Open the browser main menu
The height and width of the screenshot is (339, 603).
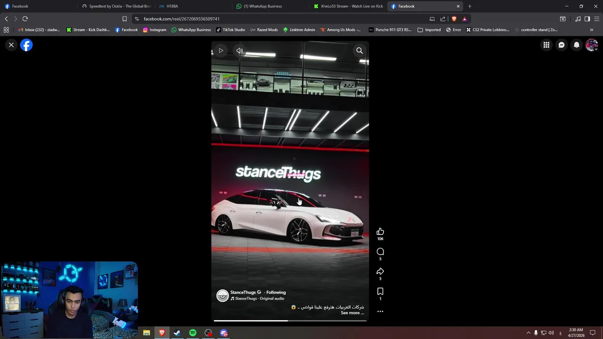pos(596,19)
